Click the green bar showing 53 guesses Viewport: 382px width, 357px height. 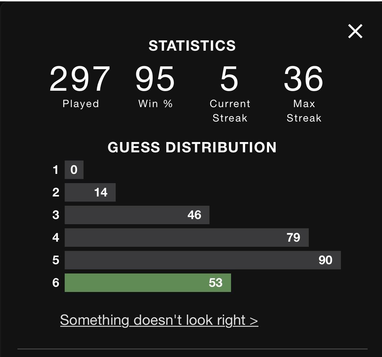pos(148,283)
